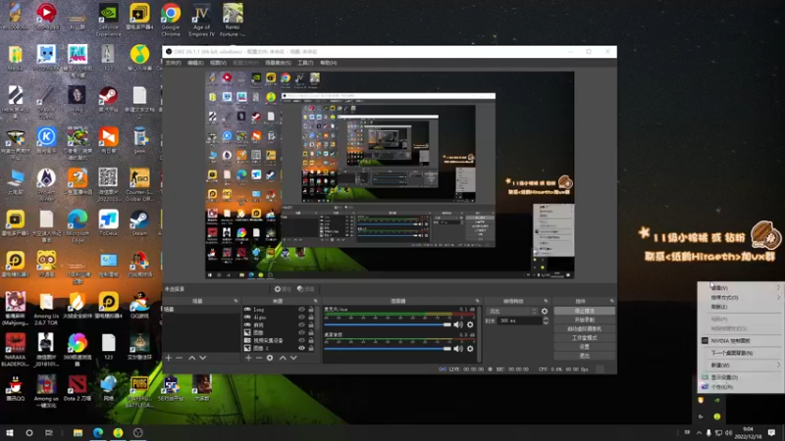
Task: Open the 文件(F) menu in OBS
Action: click(174, 63)
